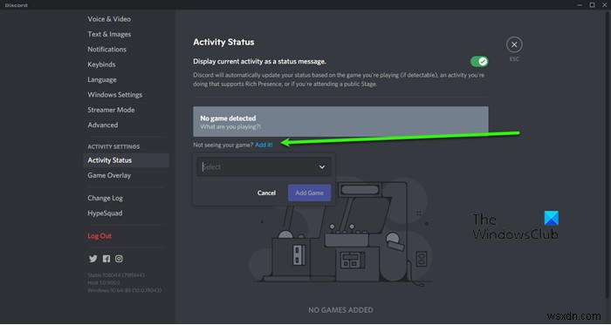Select Activity Status sidebar item
This screenshot has height=325, width=611.
point(126,160)
